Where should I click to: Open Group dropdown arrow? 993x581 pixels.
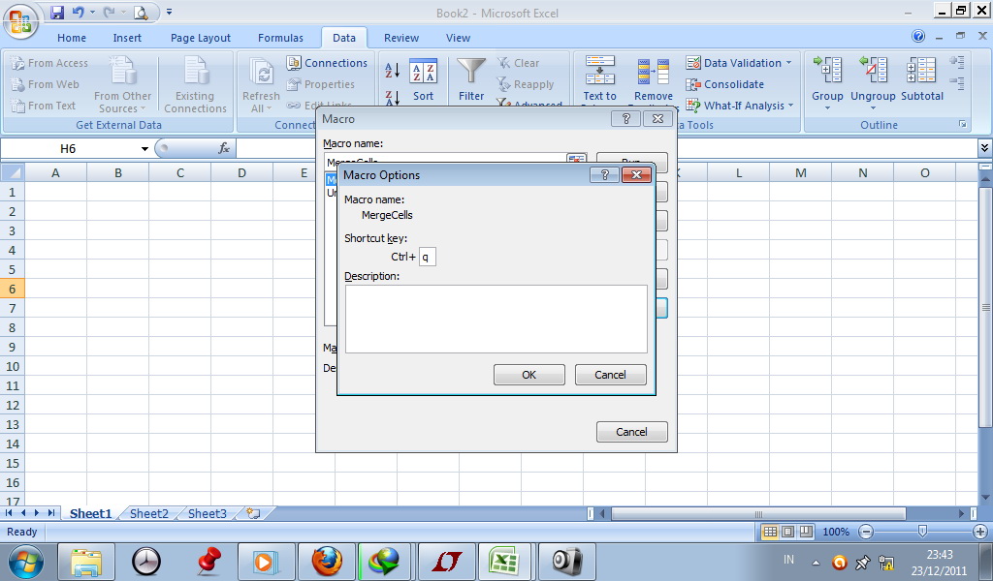click(827, 108)
